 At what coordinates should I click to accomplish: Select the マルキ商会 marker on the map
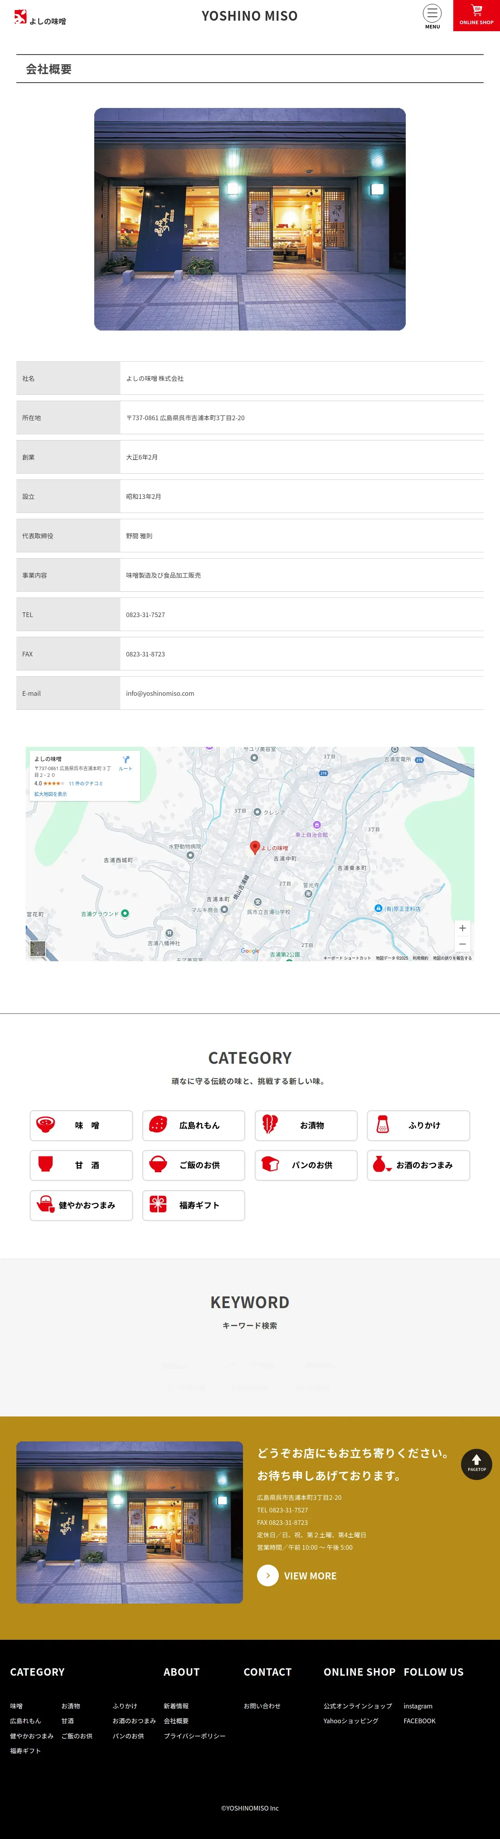[224, 909]
